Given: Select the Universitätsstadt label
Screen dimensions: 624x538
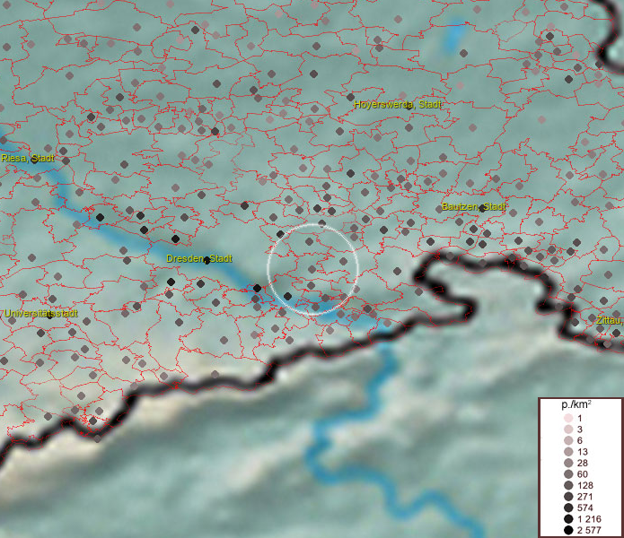Looking at the screenshot, I should pyautogui.click(x=40, y=313).
